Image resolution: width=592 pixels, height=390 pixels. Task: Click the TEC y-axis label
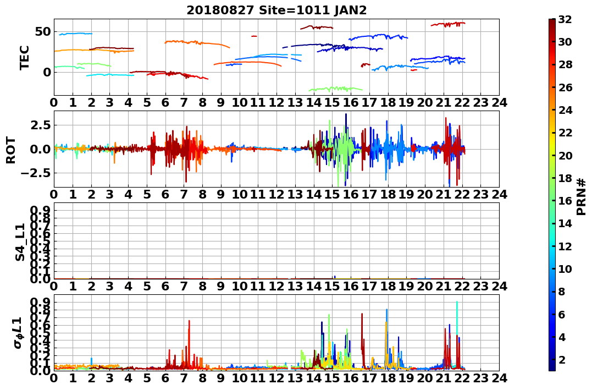(25, 57)
